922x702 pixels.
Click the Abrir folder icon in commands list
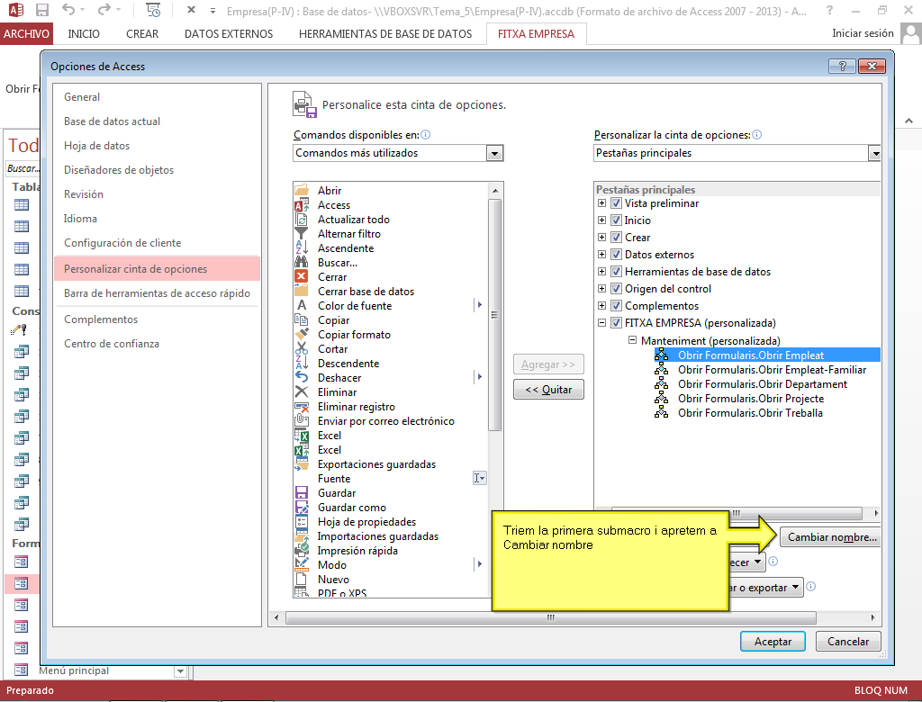click(x=301, y=190)
